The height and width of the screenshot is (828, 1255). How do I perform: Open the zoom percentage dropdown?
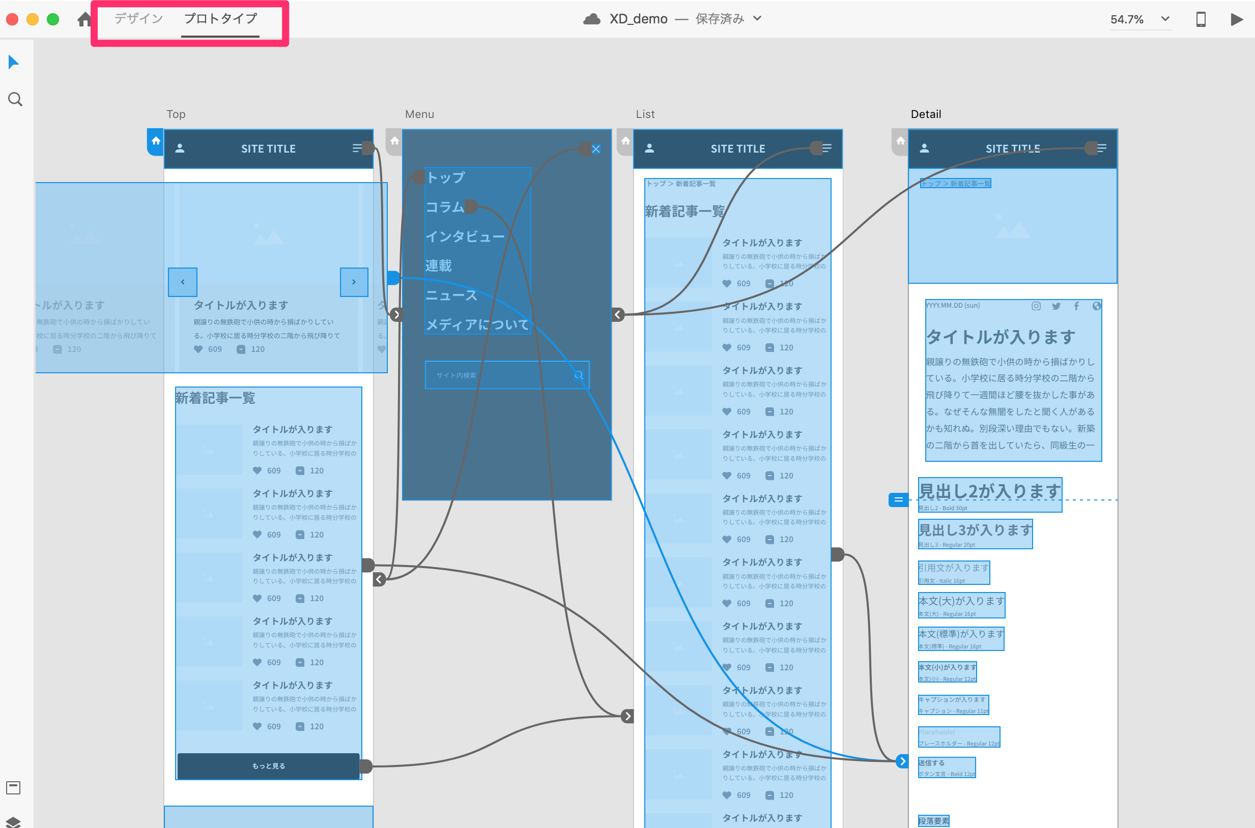tap(1164, 19)
